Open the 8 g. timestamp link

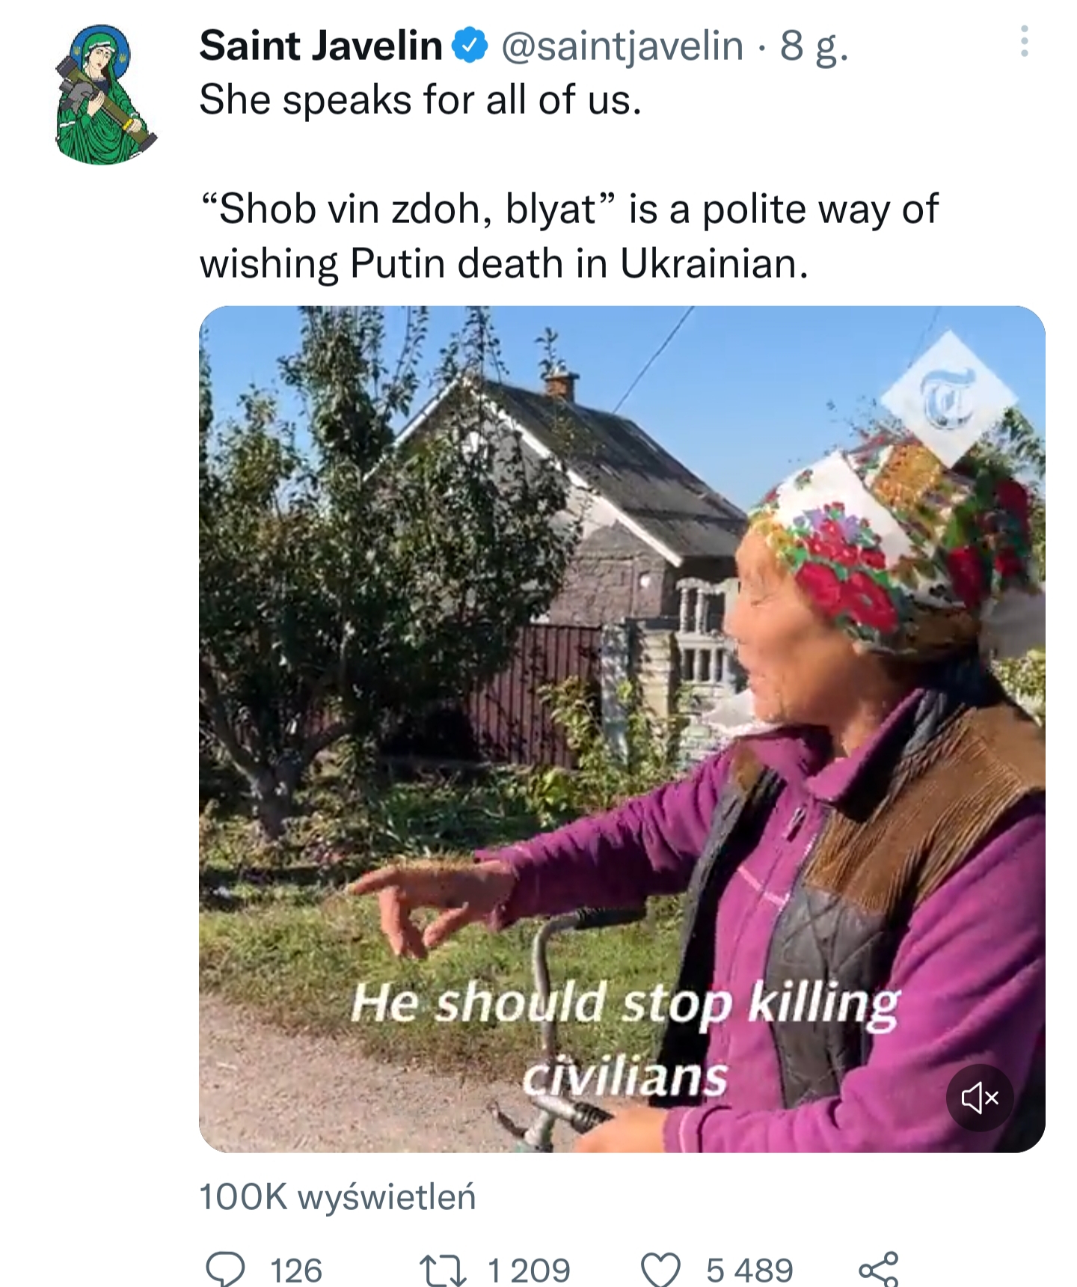point(814,46)
